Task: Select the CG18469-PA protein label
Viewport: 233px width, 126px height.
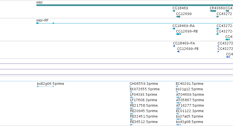Action: [184, 43]
